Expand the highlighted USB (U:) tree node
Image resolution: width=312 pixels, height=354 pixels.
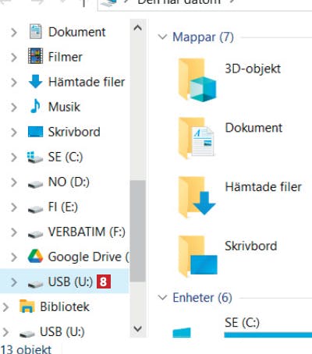[14, 282]
